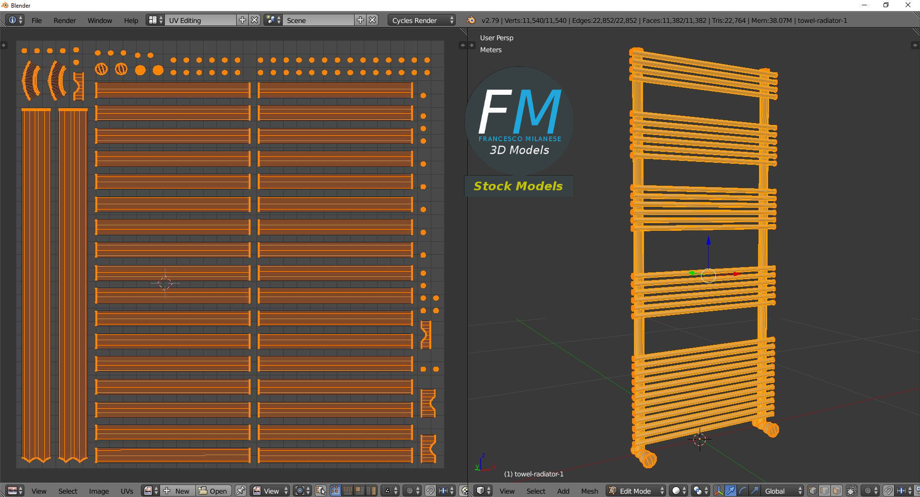The height and width of the screenshot is (497, 920).
Task: Click the Blender logo in info header
Action: pos(471,20)
